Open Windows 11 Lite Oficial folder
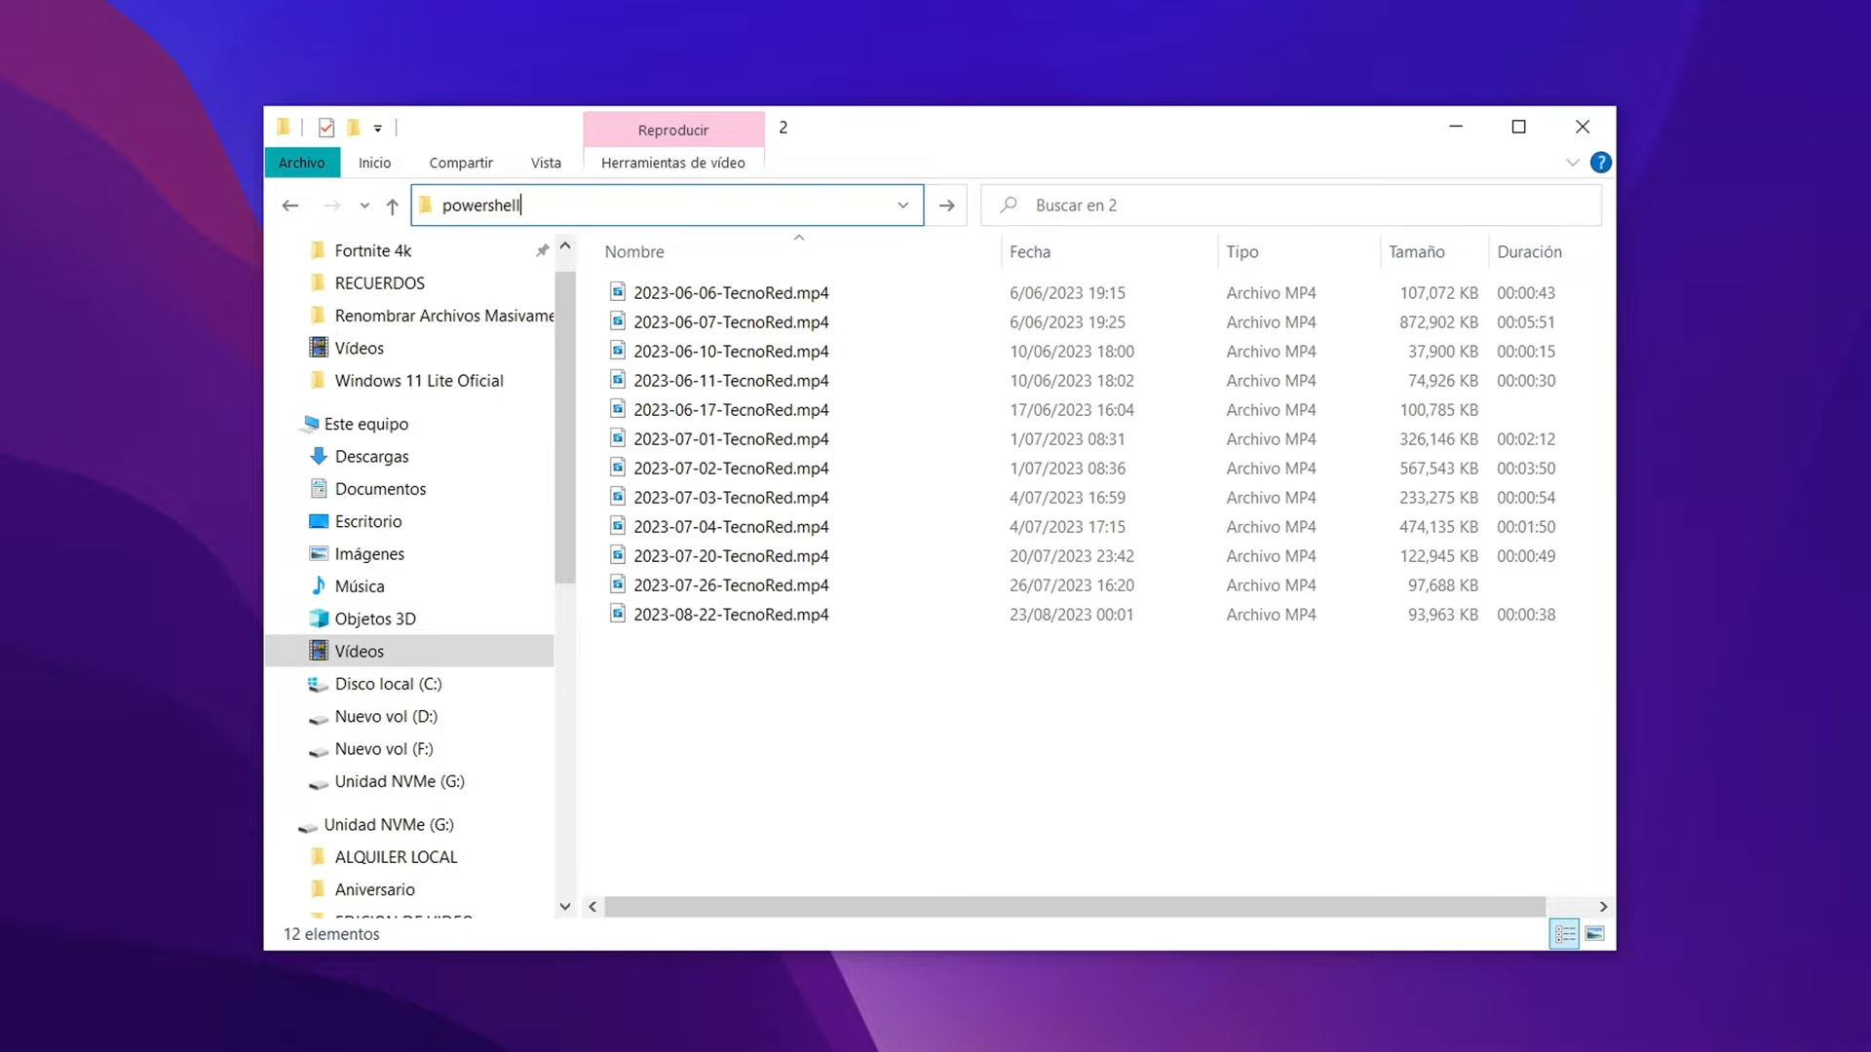This screenshot has width=1871, height=1052. (419, 381)
